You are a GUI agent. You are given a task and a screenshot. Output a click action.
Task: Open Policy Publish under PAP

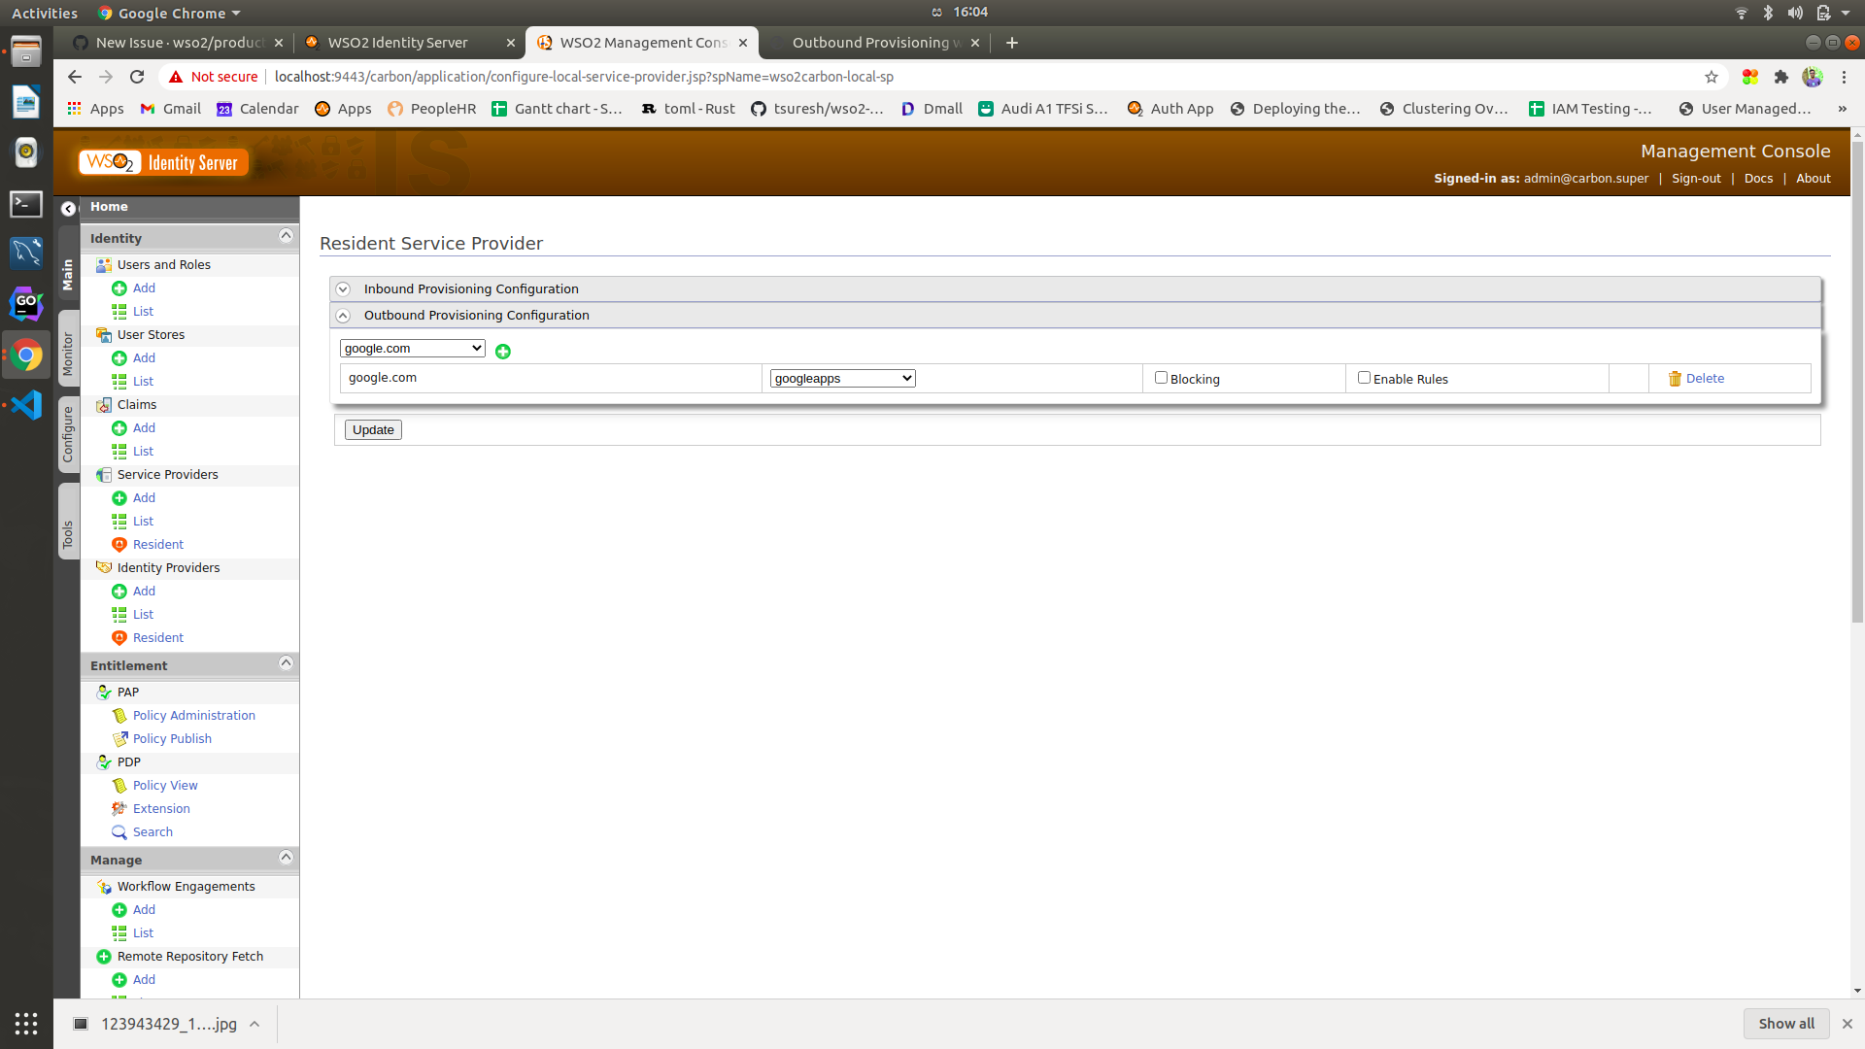(x=172, y=738)
